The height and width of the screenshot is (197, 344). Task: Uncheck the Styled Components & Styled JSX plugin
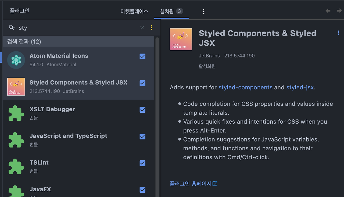click(x=142, y=83)
